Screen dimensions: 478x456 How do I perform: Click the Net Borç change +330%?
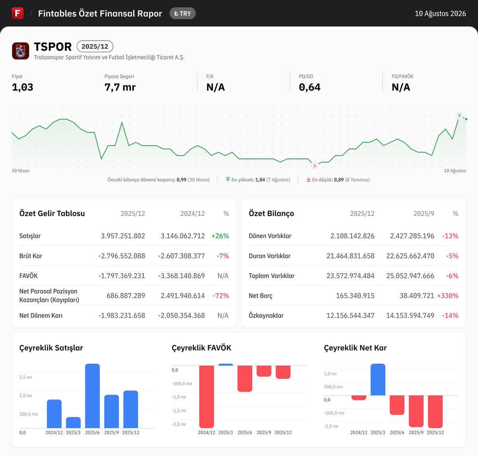tap(448, 296)
